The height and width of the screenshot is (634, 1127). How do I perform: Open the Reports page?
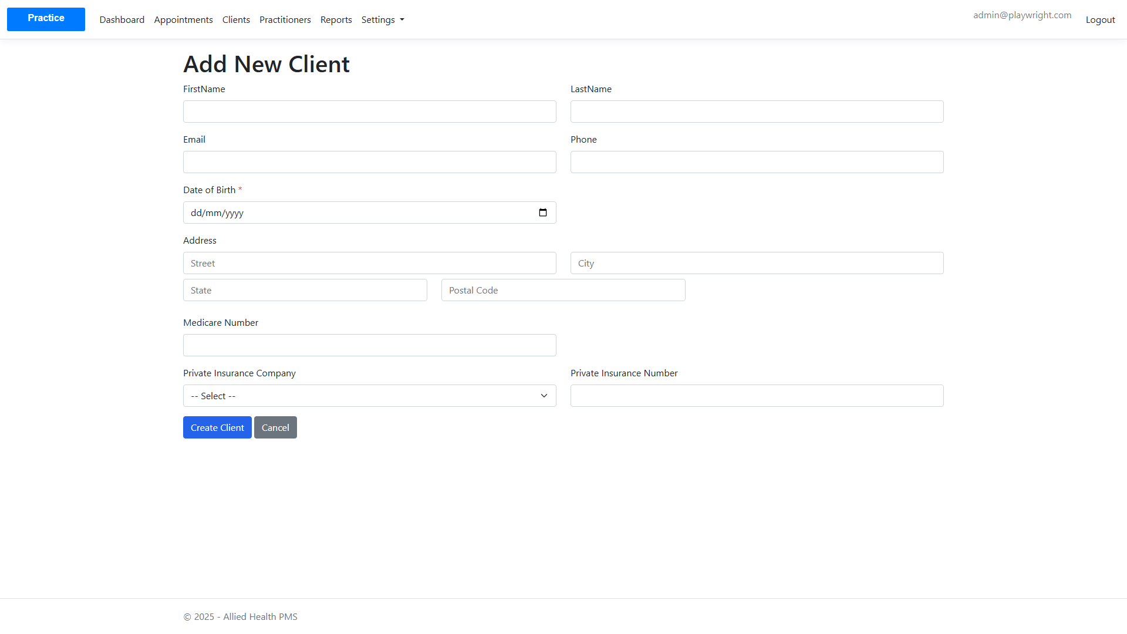[x=336, y=19]
